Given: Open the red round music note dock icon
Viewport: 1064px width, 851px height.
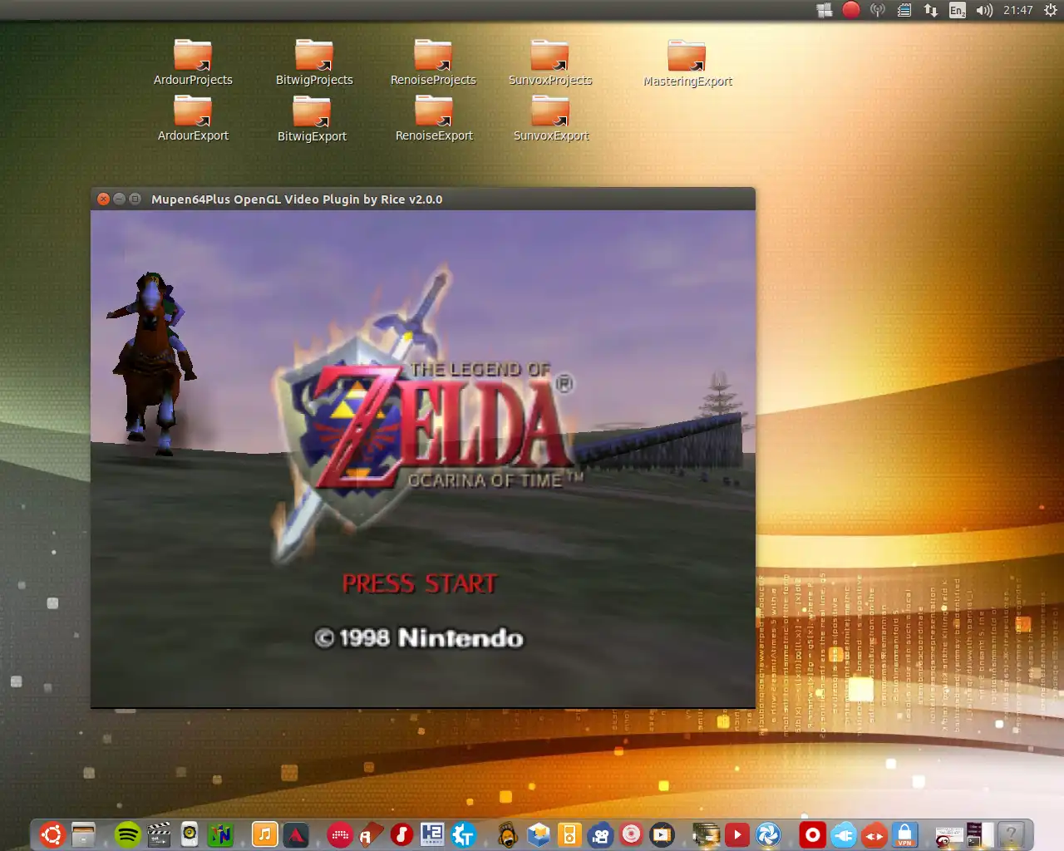Looking at the screenshot, I should [x=401, y=834].
